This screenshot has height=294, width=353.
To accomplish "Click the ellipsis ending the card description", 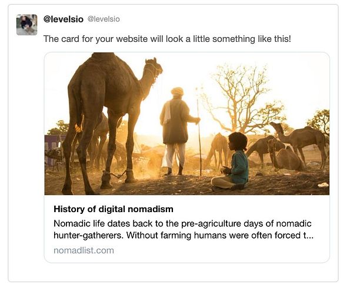I will (x=309, y=236).
